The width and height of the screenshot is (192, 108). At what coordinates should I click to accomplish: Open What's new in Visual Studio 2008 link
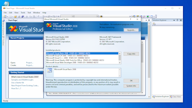pos(25,77)
